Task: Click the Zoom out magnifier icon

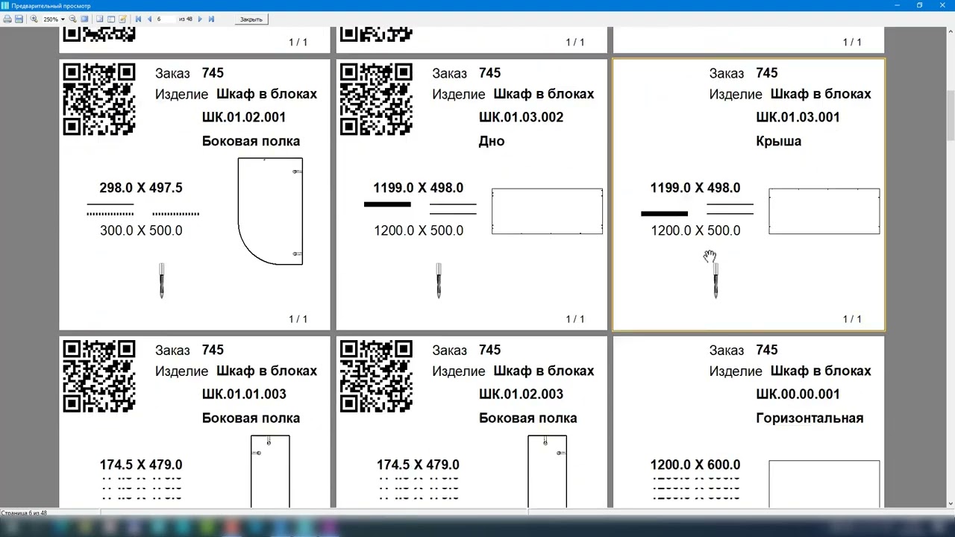Action: (x=73, y=19)
